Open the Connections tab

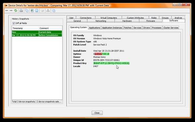(x=85, y=18)
